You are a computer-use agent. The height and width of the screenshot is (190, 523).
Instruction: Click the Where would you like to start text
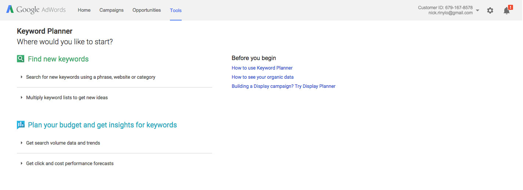pos(65,42)
